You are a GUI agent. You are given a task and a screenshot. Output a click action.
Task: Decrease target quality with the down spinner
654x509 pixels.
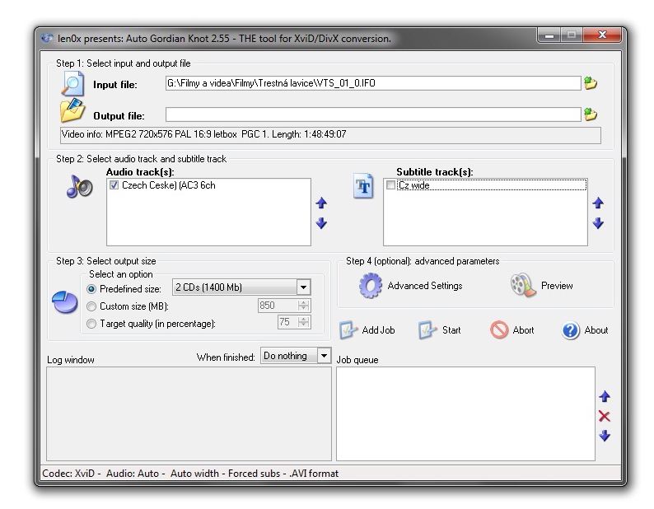click(x=304, y=325)
